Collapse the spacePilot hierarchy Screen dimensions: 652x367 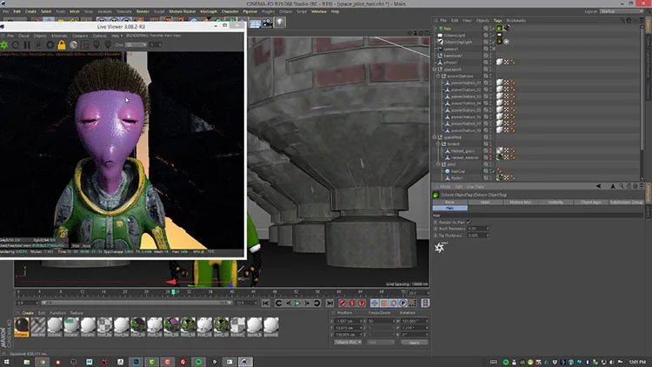coord(435,137)
